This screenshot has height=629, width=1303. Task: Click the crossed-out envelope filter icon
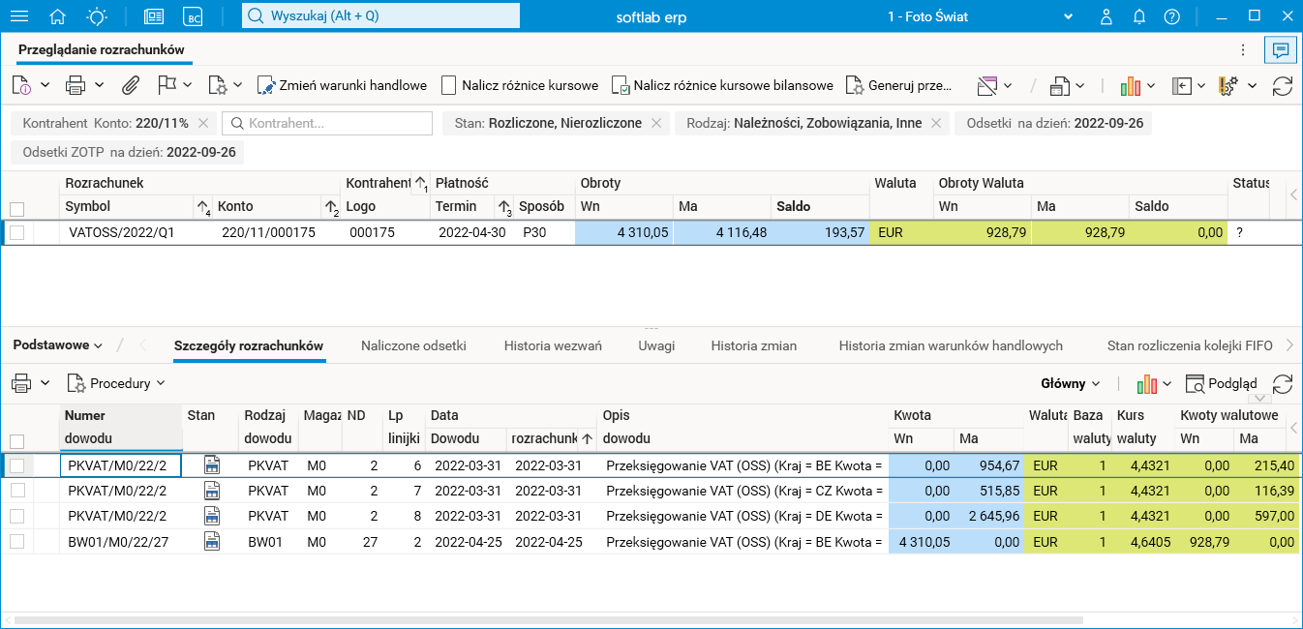[986, 85]
